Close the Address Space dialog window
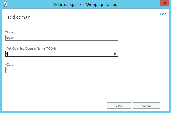Viewport: 171px width, 113px height. tap(164, 3)
